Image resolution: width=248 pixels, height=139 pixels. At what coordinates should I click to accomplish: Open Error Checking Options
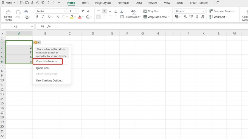(x=50, y=80)
